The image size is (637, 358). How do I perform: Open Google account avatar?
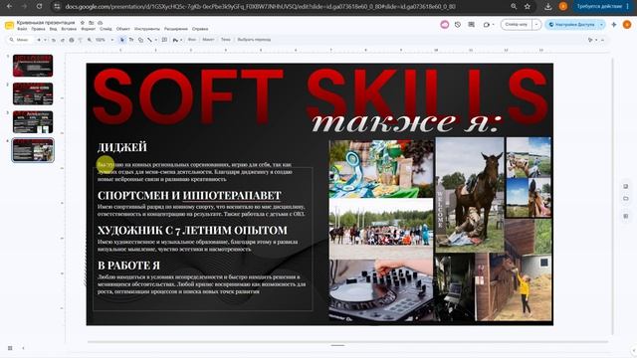627,25
